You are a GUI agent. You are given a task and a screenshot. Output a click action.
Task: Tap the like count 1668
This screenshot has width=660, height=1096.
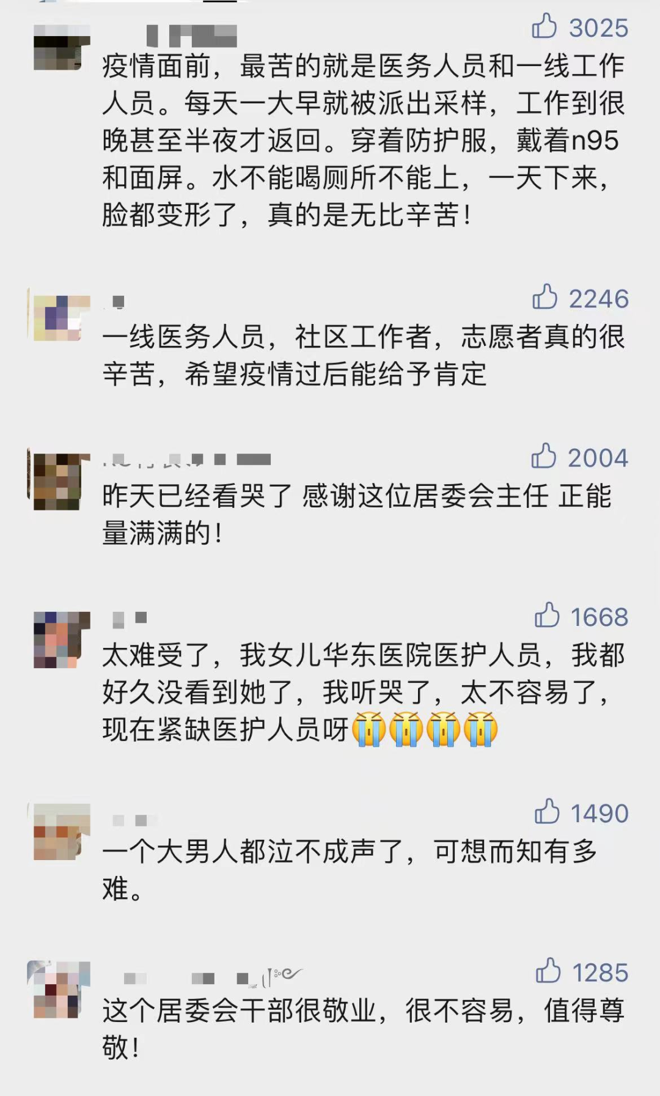point(599,617)
